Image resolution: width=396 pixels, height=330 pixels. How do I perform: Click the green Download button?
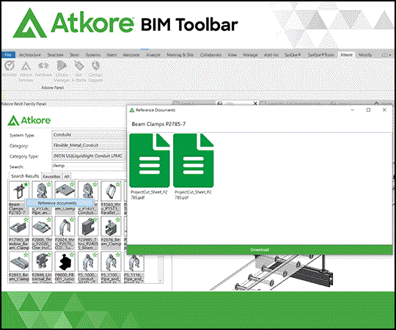[x=260, y=250]
